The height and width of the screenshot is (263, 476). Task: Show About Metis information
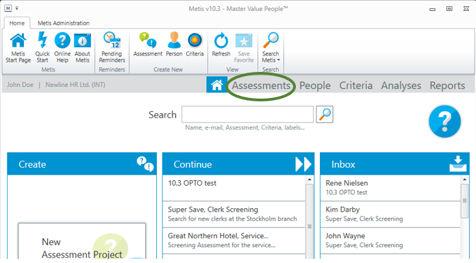83,48
